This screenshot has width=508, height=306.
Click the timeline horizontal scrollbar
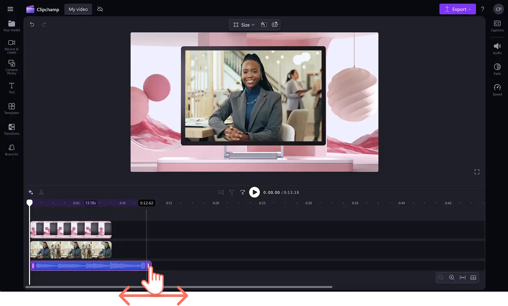(x=179, y=287)
